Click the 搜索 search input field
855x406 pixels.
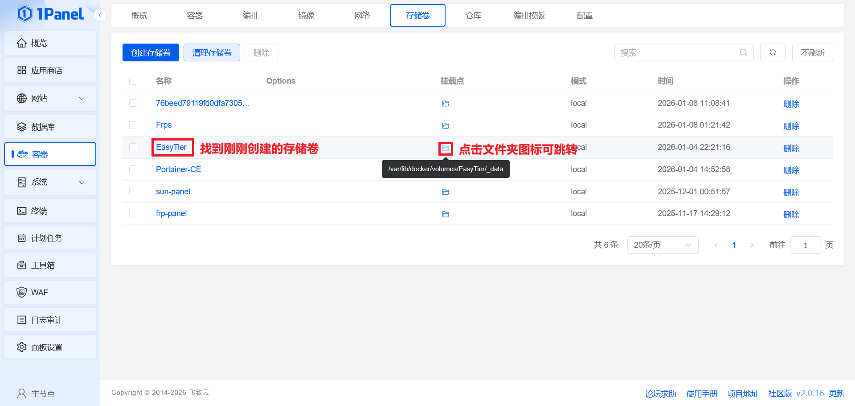[684, 52]
